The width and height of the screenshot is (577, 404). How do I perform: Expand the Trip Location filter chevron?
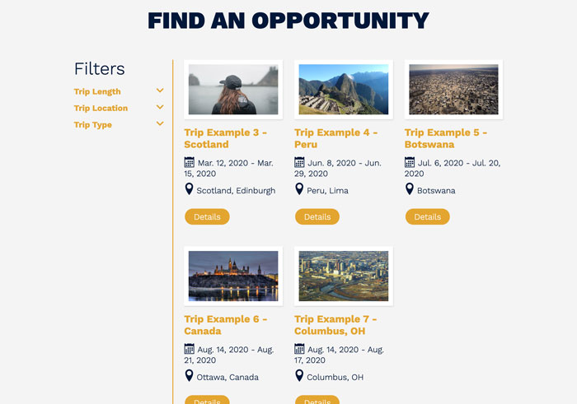tap(160, 108)
